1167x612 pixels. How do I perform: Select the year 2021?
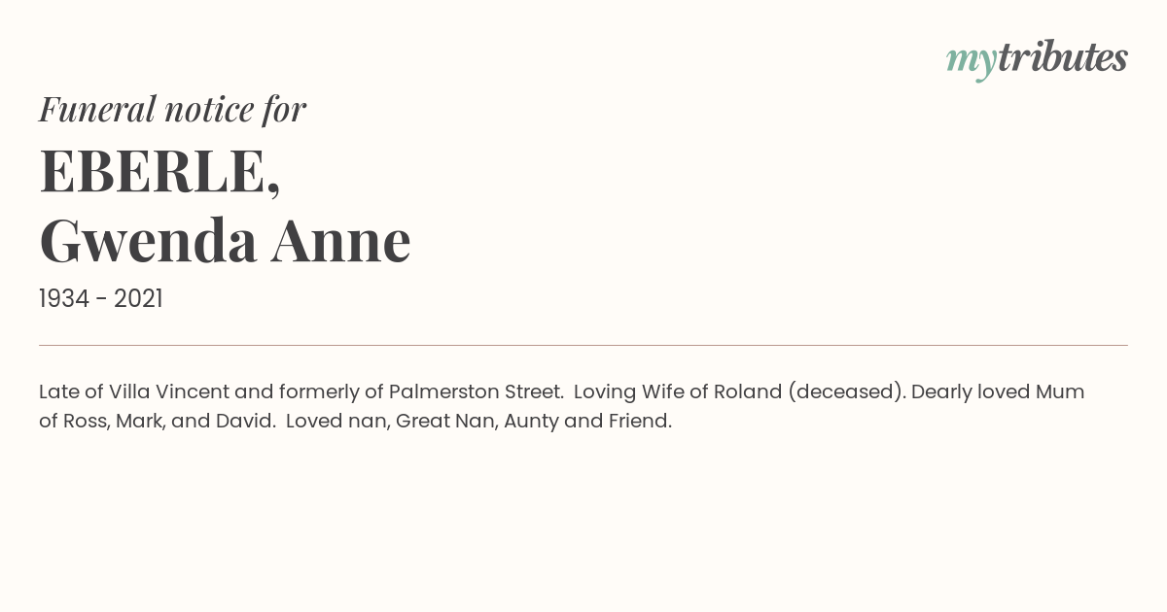pos(138,299)
